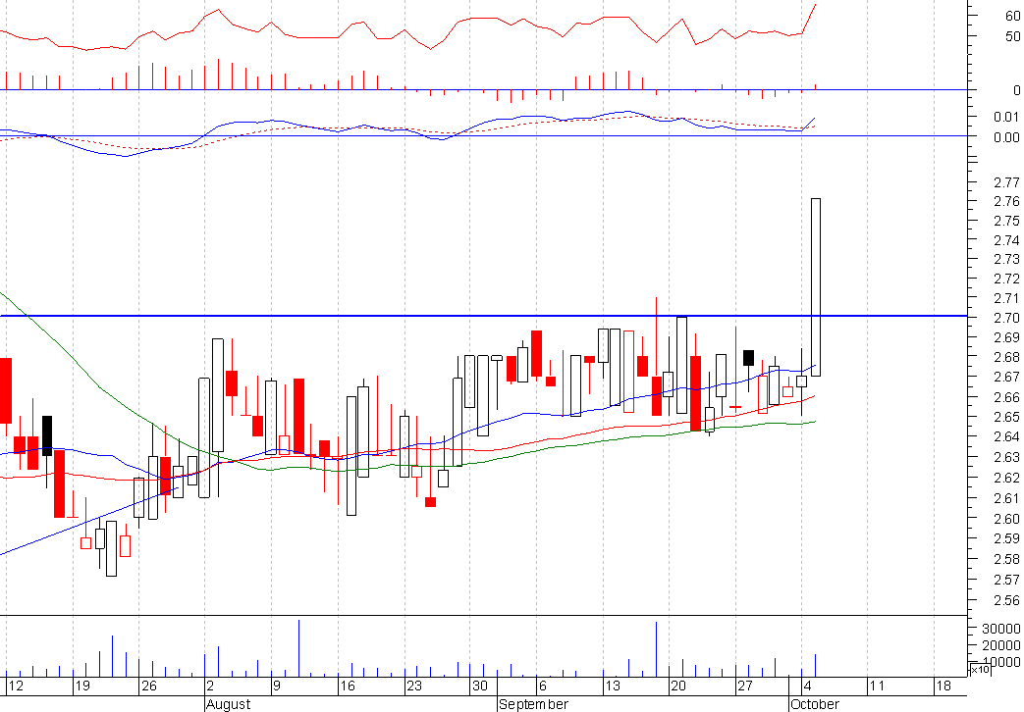The width and height of the screenshot is (1024, 712).
Task: Click the 20000 volume axis label
Action: 1001,645
